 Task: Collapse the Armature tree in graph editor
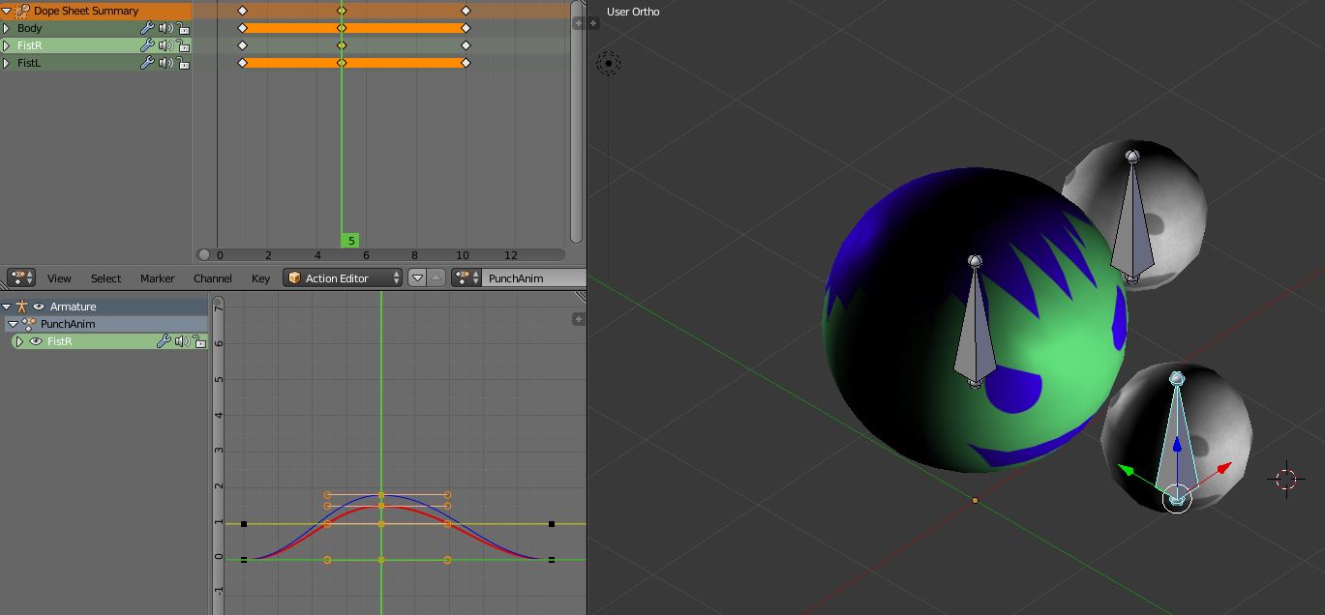click(7, 307)
